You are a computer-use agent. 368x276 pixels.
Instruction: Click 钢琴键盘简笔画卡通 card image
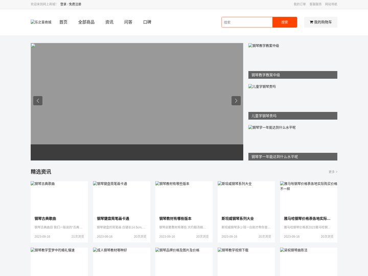tap(122, 196)
